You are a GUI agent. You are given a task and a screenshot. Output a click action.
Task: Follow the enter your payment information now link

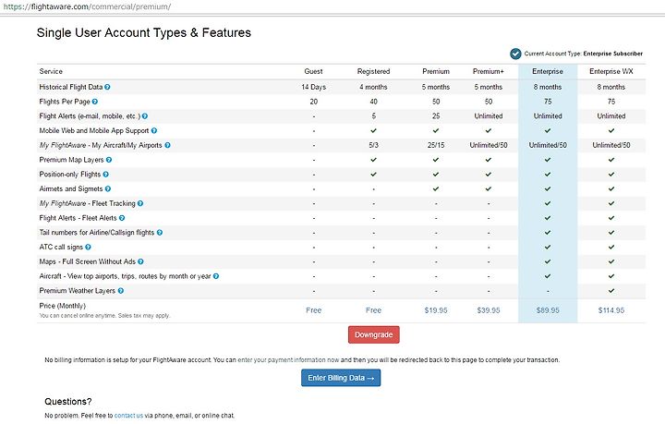[288, 360]
